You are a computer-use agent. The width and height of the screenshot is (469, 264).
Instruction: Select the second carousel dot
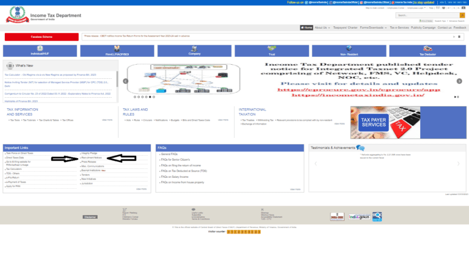(x=139, y=97)
